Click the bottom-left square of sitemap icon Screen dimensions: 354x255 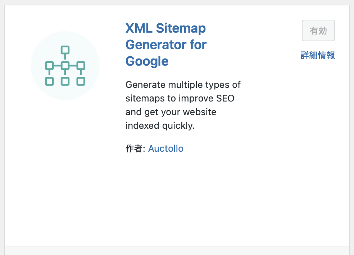(x=49, y=81)
